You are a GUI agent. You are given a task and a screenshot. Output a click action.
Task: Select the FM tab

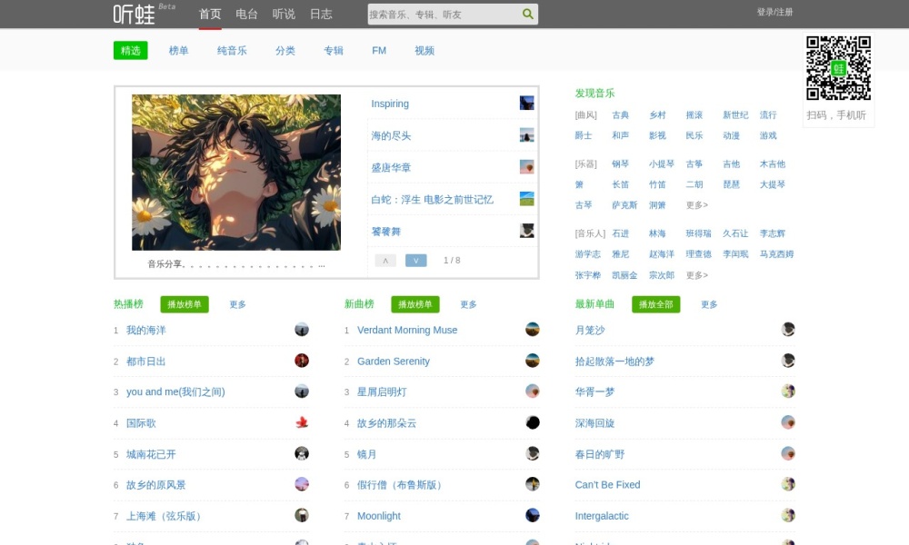379,50
